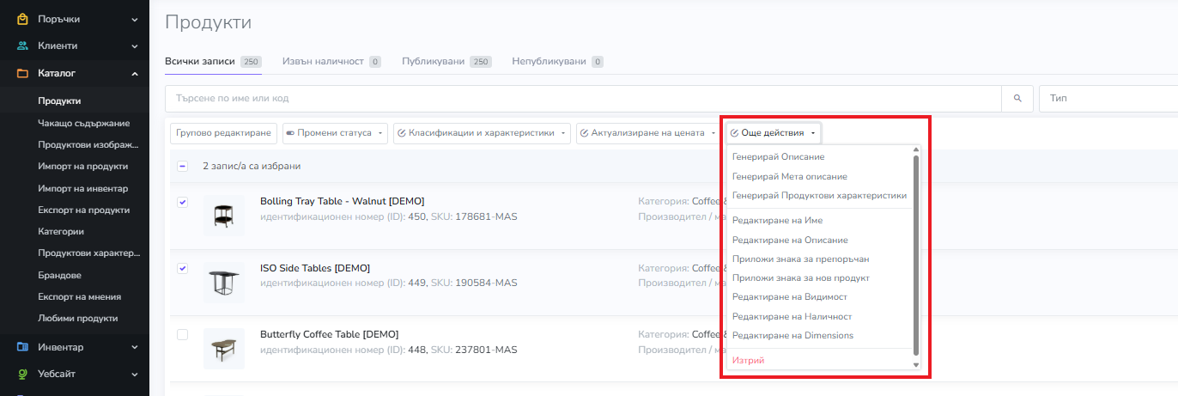Deselect all records via header checkbox
This screenshot has height=396, width=1178.
182,166
